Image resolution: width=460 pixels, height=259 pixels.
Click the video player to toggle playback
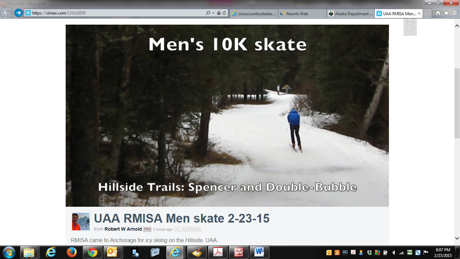click(227, 116)
